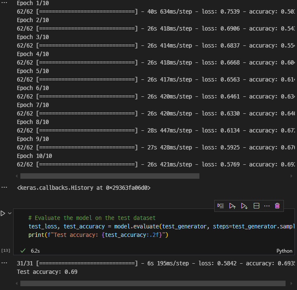Viewport: 297px width, 290px height.
Task: Click loss value 0.6668
Action: coord(230,62)
